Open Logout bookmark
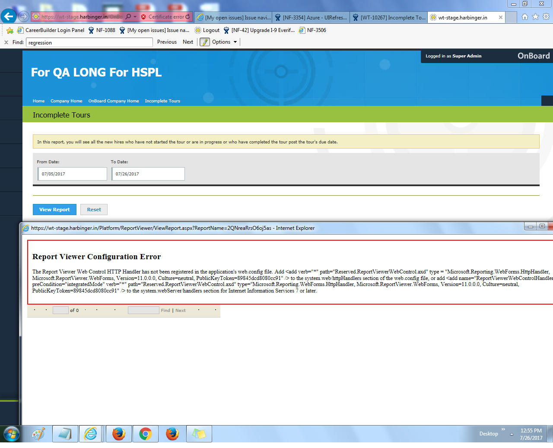 click(x=207, y=30)
